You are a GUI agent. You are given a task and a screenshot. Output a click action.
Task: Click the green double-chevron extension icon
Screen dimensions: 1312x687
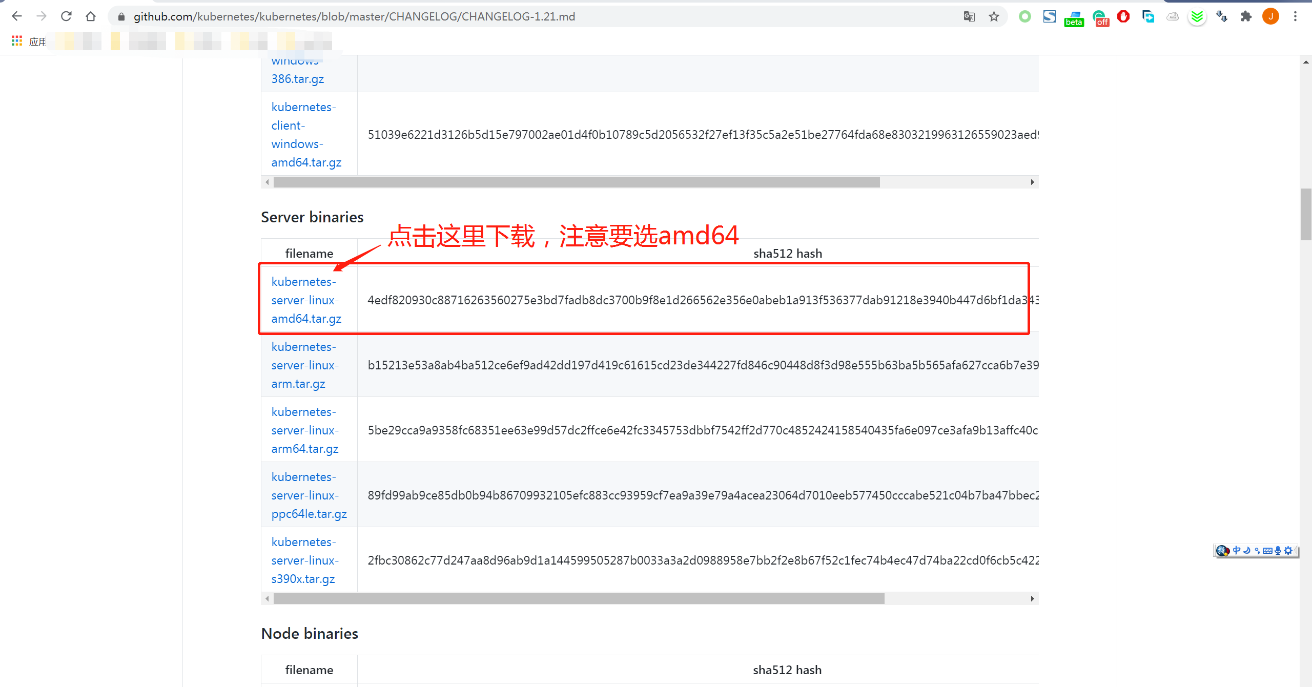[1197, 16]
